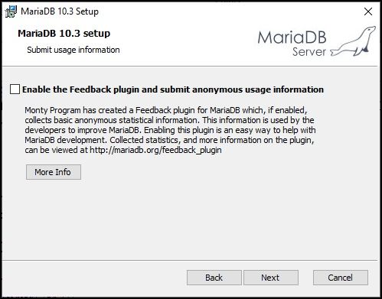Click the bold "MariaDB 10.3 setup" heading
This screenshot has height=299, width=382.
pos(64,34)
